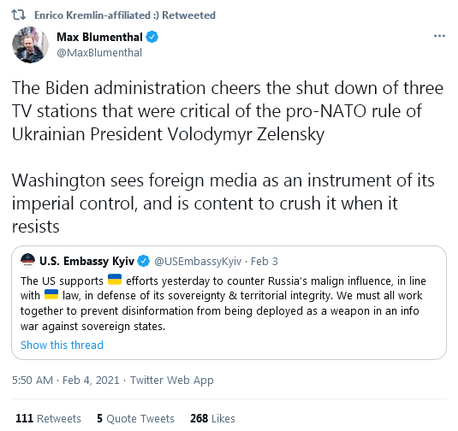Open Max Blumenthal's profile picture

[30, 44]
